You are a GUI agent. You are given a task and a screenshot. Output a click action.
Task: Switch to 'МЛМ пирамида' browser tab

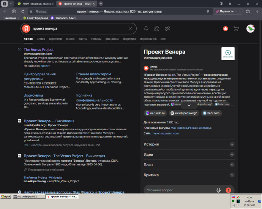36,3
